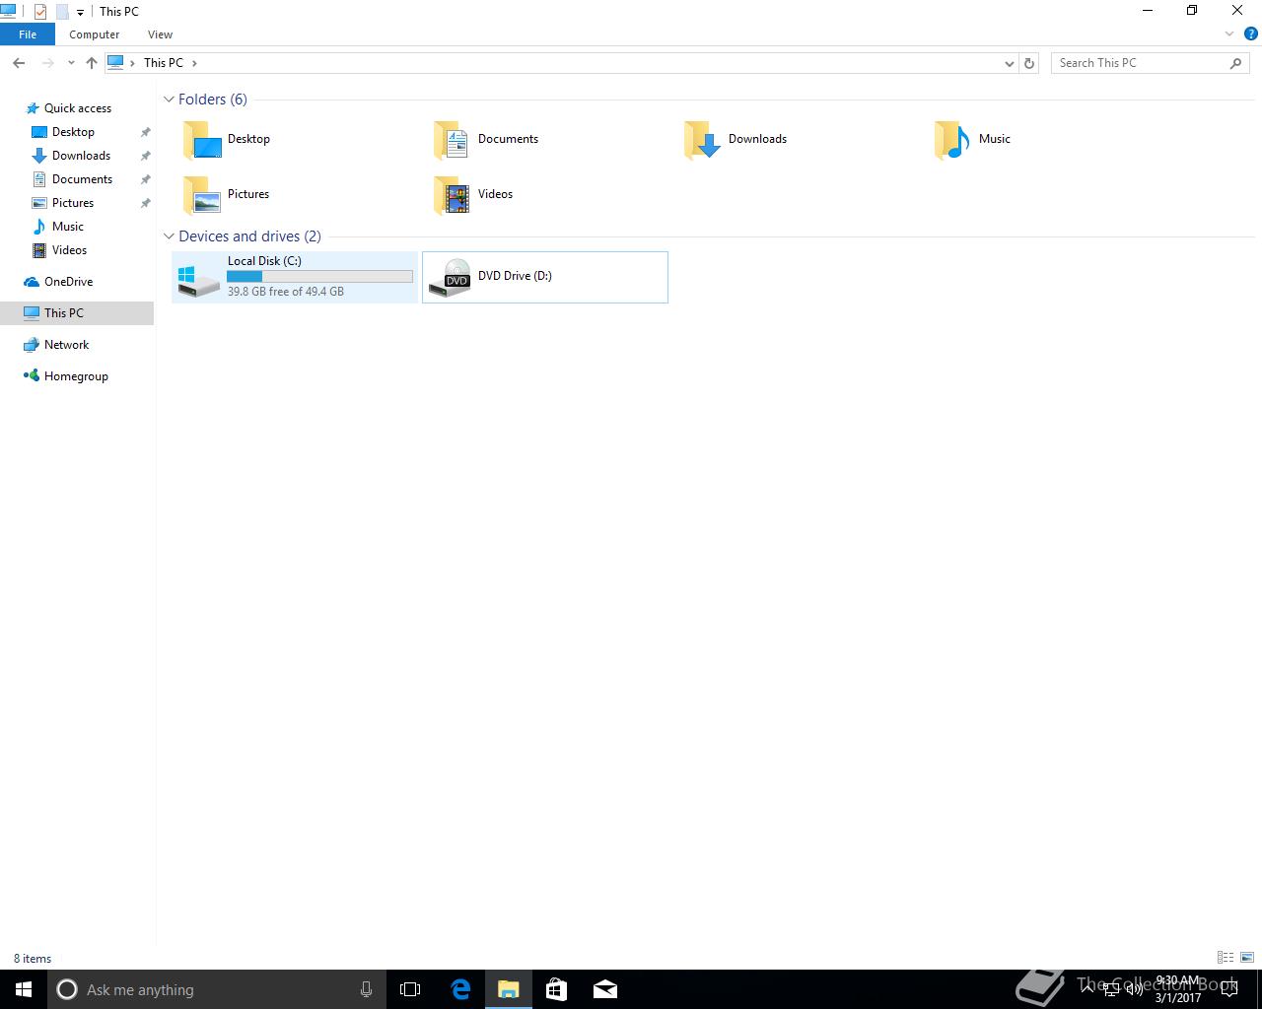Select DVD Drive (D:)

pyautogui.click(x=545, y=277)
